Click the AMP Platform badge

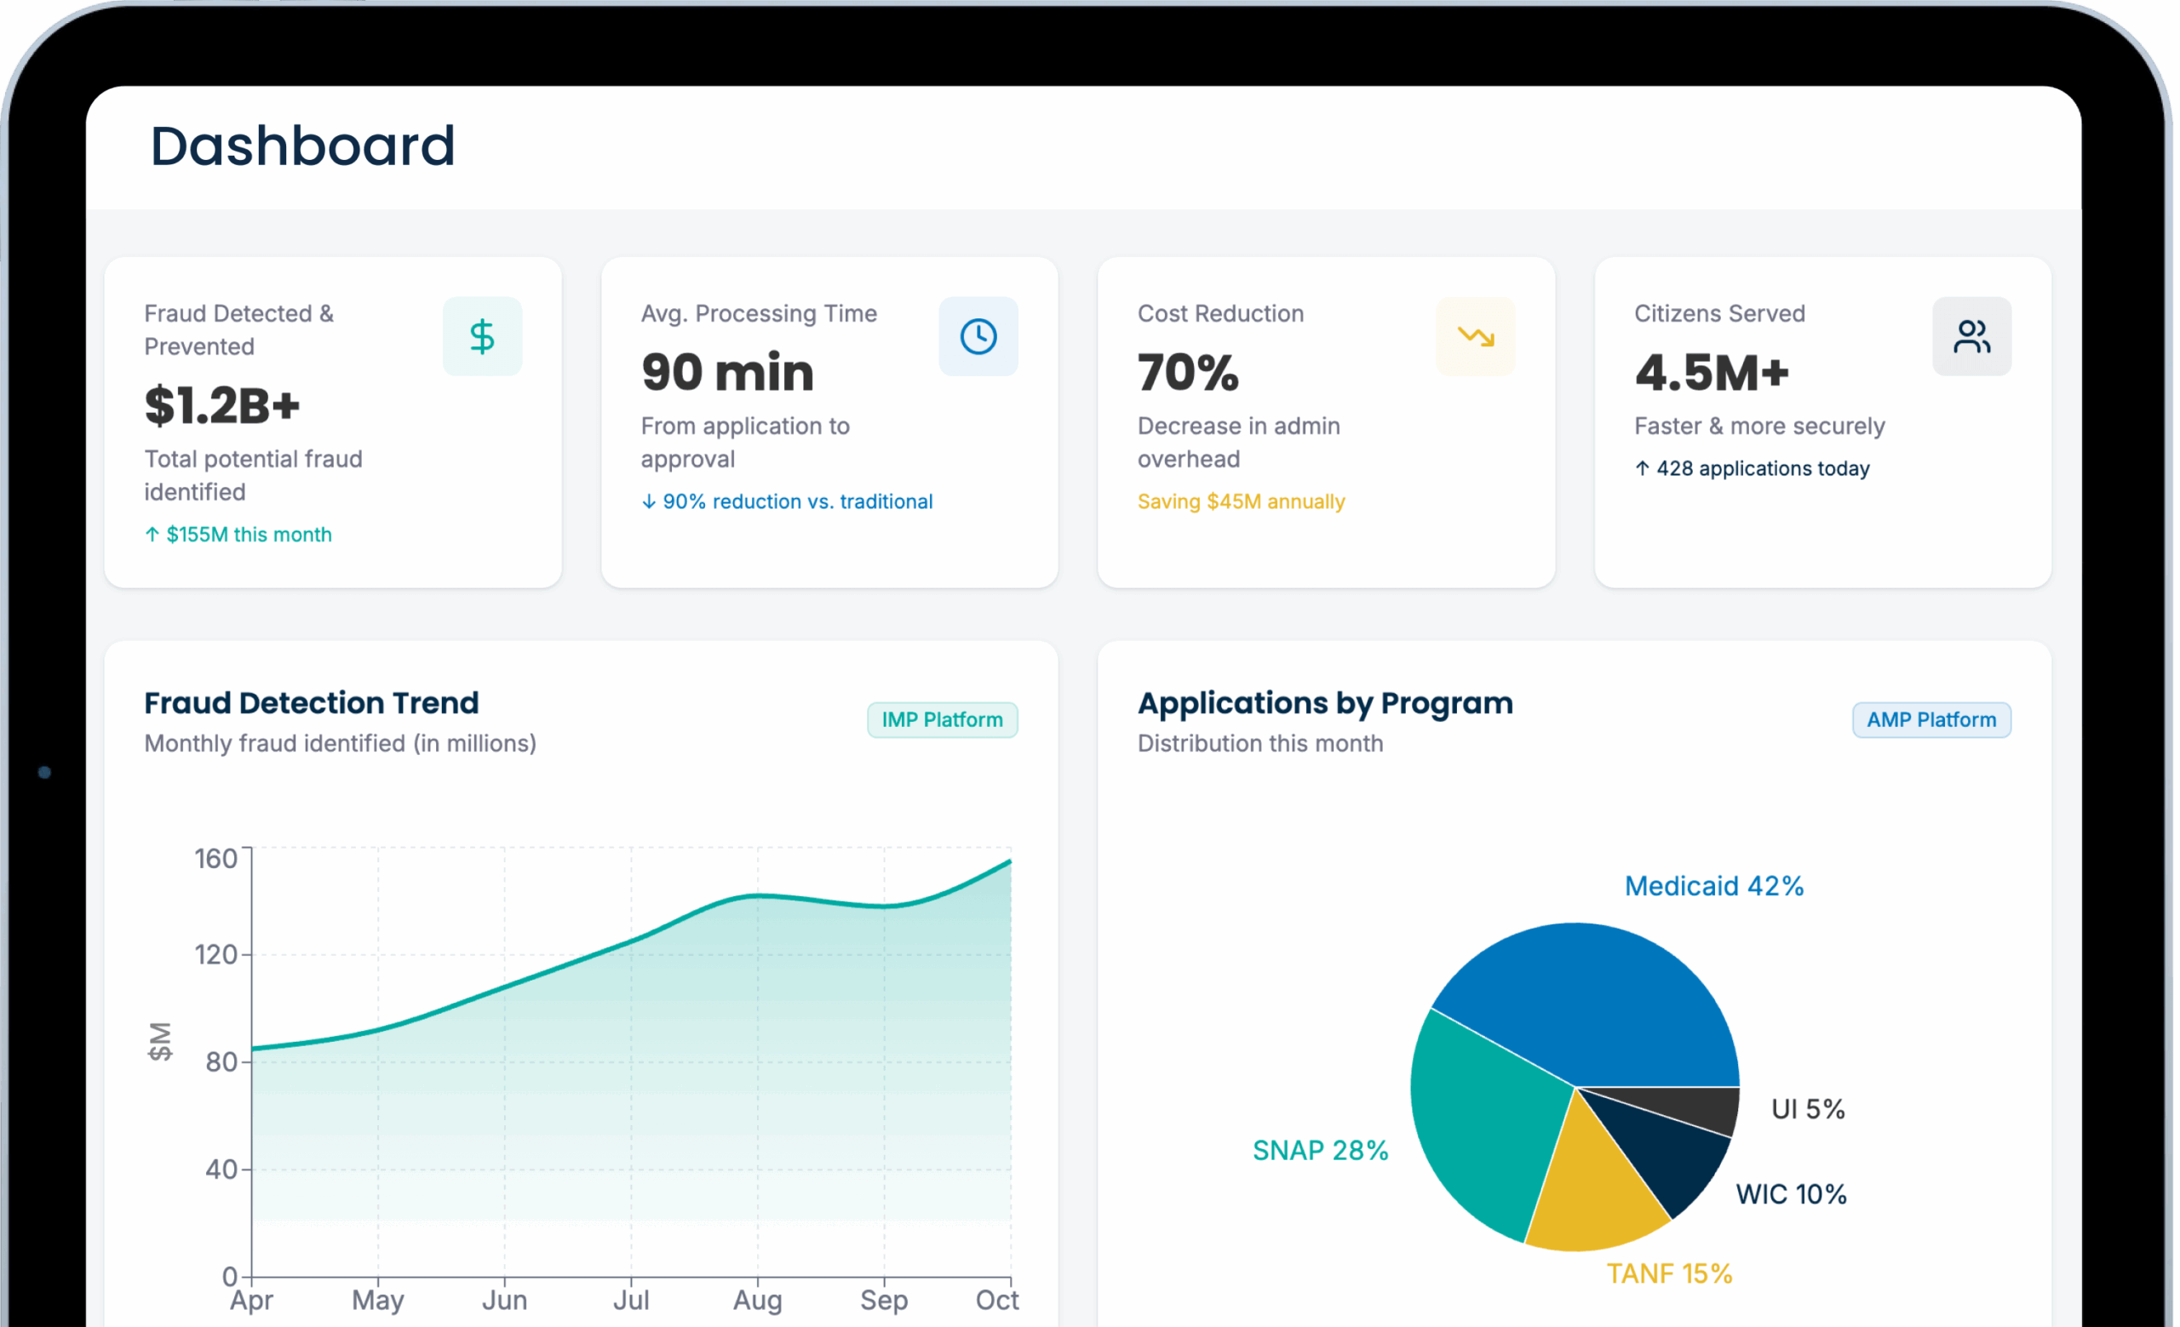pos(1931,719)
